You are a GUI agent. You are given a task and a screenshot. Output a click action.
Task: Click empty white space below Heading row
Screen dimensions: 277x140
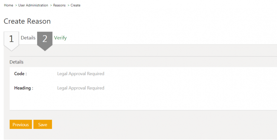pyautogui.click(x=138, y=102)
